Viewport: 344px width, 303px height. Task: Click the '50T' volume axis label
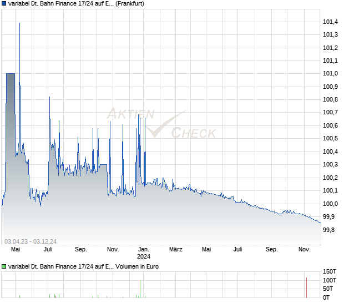click(328, 289)
